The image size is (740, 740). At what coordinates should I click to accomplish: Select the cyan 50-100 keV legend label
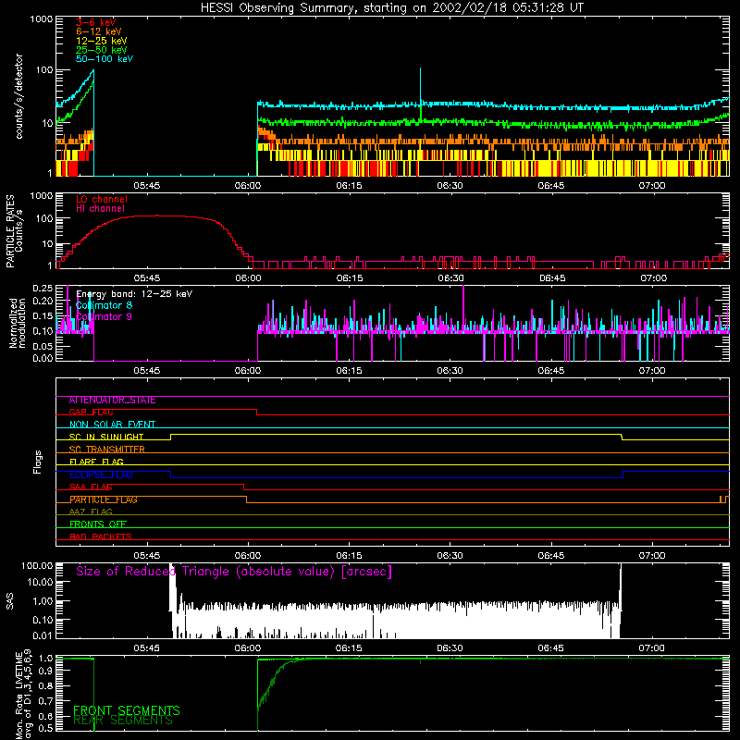point(105,59)
